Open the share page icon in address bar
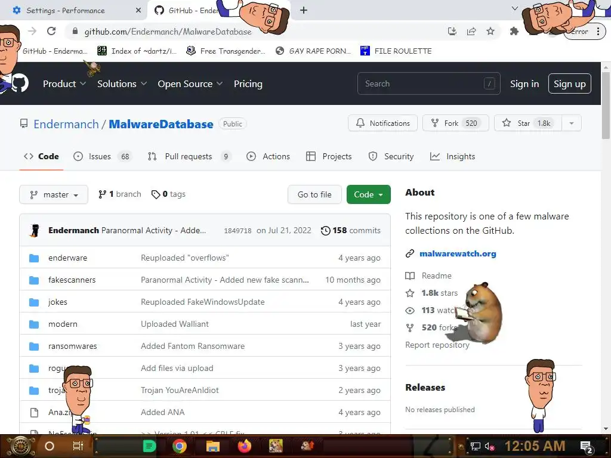611x458 pixels. pyautogui.click(x=471, y=31)
